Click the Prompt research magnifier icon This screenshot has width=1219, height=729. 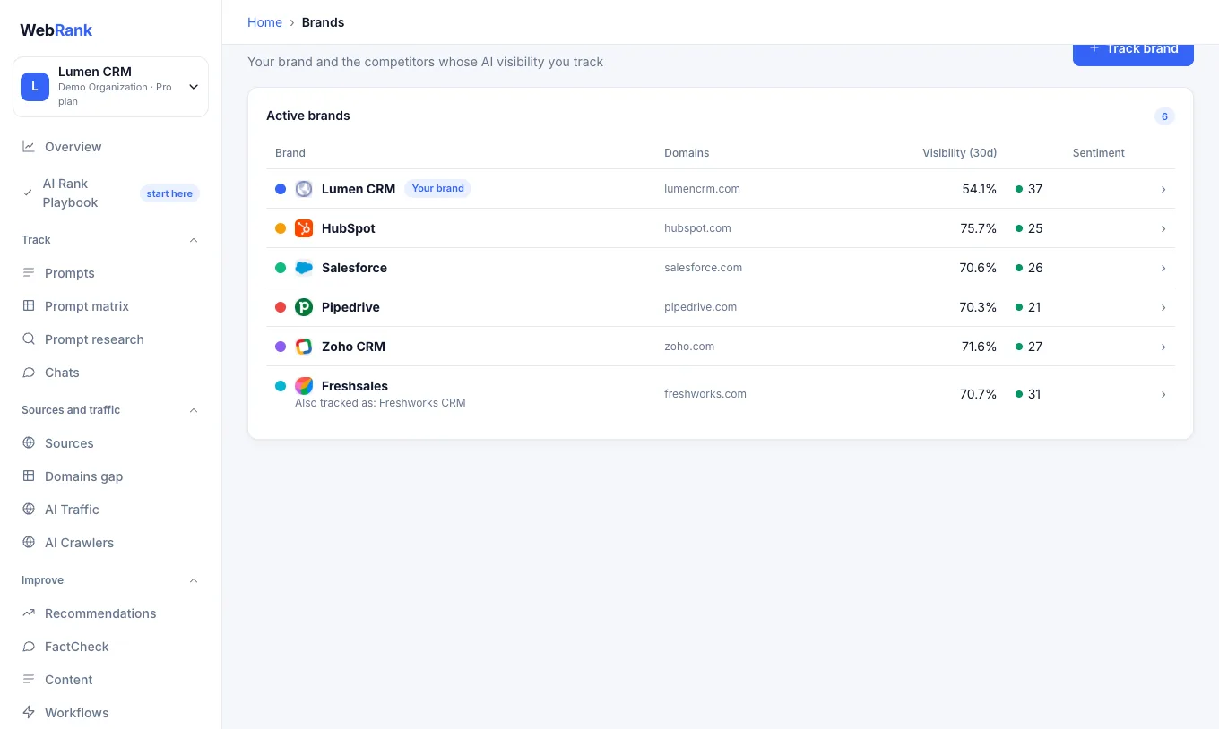click(29, 339)
